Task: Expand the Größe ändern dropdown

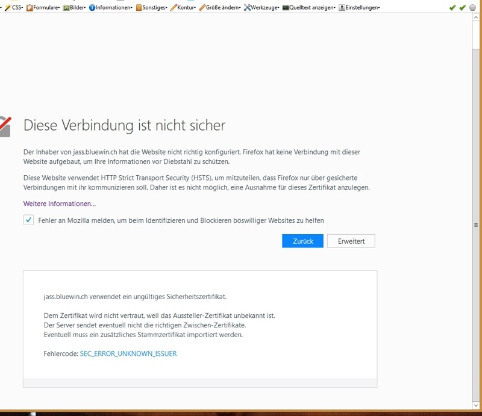Action: coord(219,7)
